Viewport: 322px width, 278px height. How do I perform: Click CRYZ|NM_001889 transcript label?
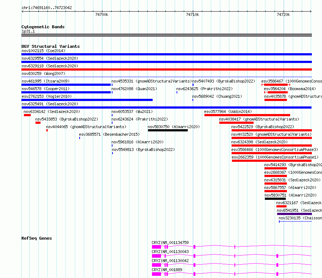167,270
